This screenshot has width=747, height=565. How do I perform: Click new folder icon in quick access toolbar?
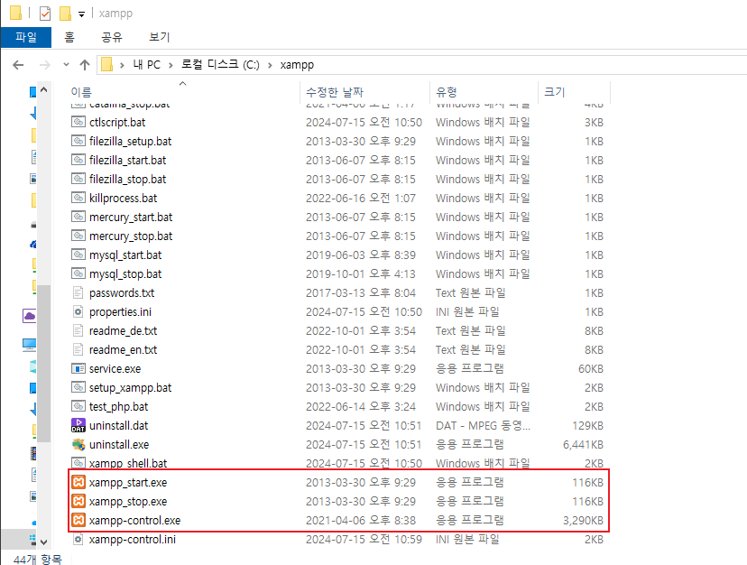[65, 14]
